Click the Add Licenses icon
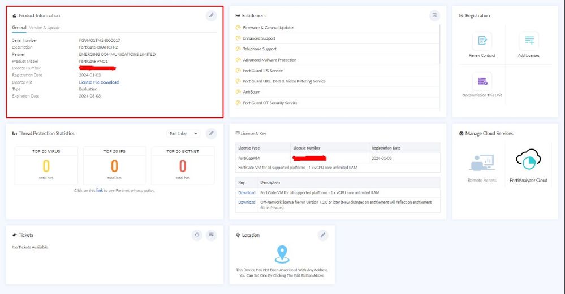Screen dimensions: 565x294 pyautogui.click(x=529, y=41)
